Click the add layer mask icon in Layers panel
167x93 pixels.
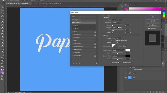[150, 92]
